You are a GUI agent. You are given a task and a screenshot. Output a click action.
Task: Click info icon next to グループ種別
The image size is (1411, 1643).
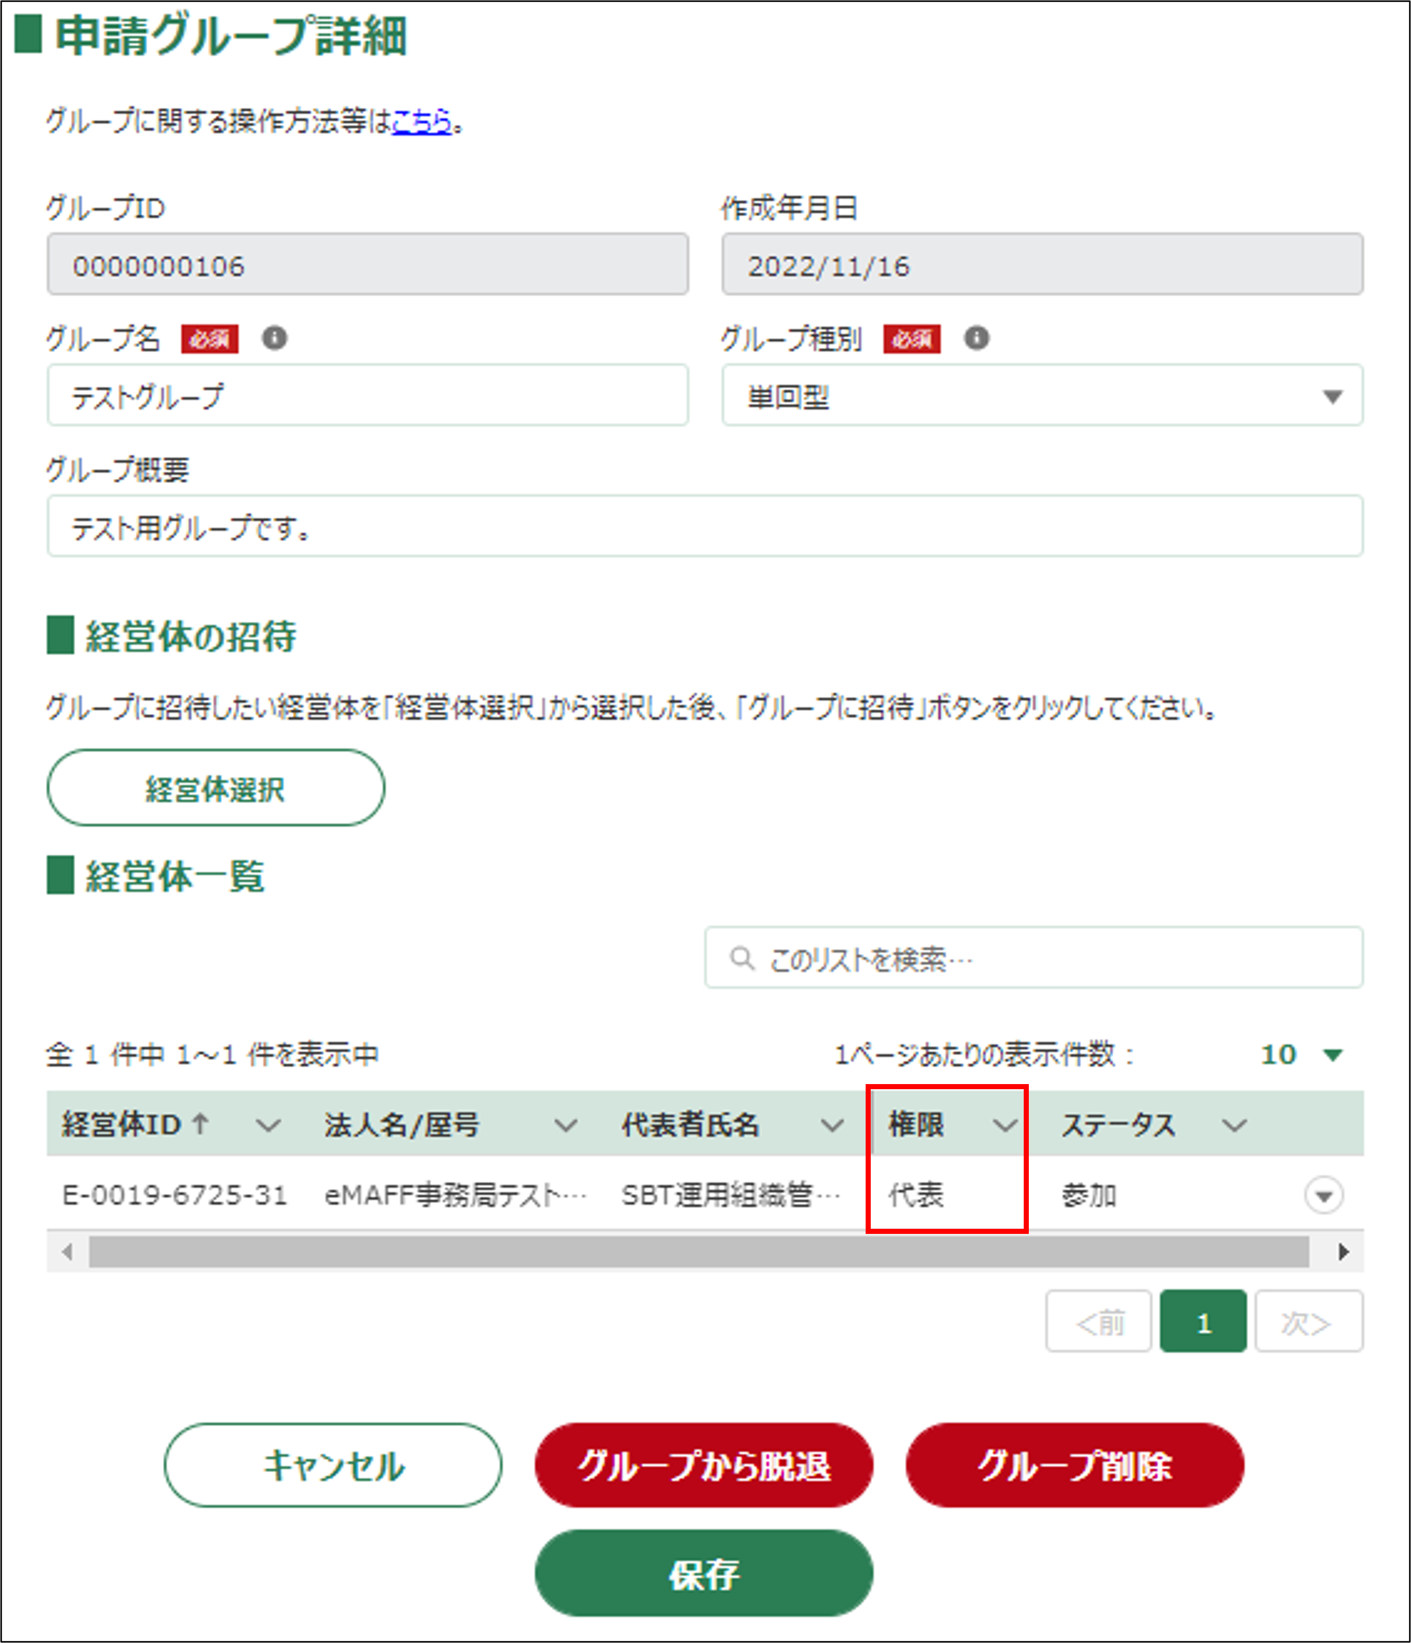[x=976, y=339]
